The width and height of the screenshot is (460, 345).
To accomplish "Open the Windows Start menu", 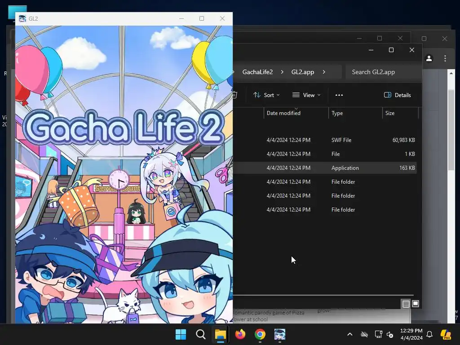I will pyautogui.click(x=181, y=334).
